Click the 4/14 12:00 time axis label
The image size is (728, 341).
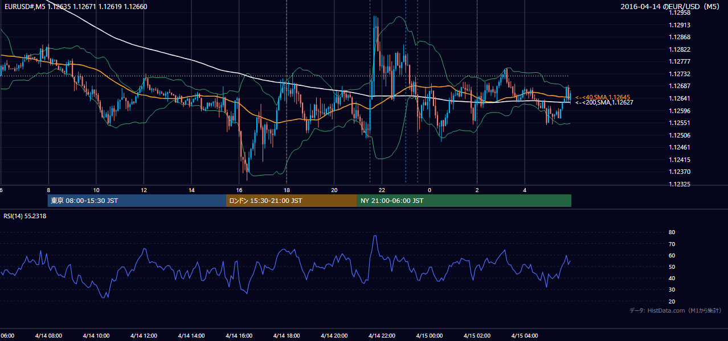pyautogui.click(x=144, y=336)
